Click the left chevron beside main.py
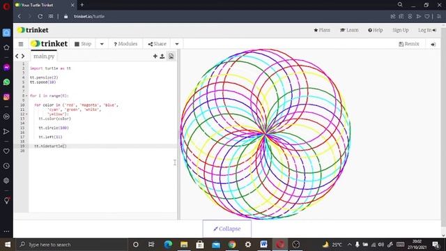 (17, 56)
